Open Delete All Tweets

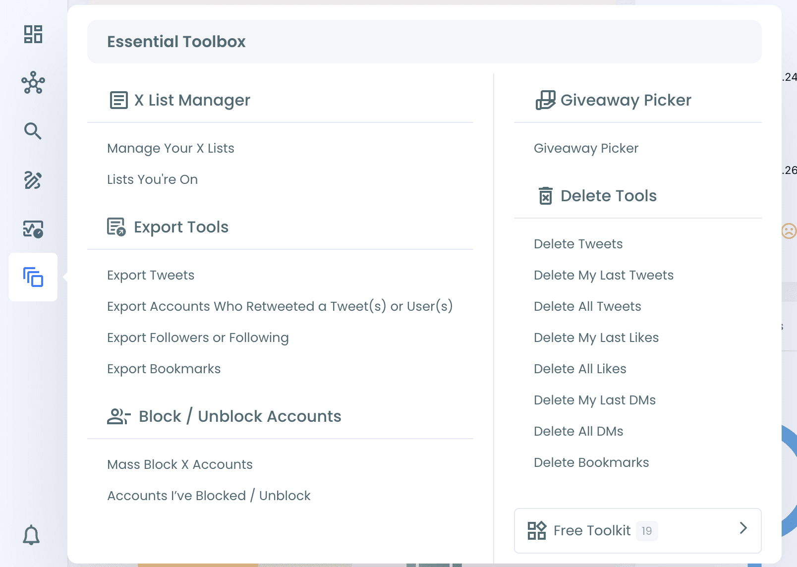(588, 306)
